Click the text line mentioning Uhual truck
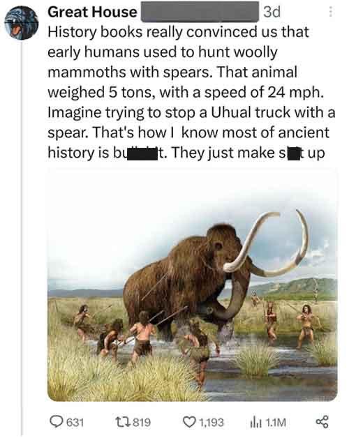The height and width of the screenshot is (438, 356). [191, 112]
